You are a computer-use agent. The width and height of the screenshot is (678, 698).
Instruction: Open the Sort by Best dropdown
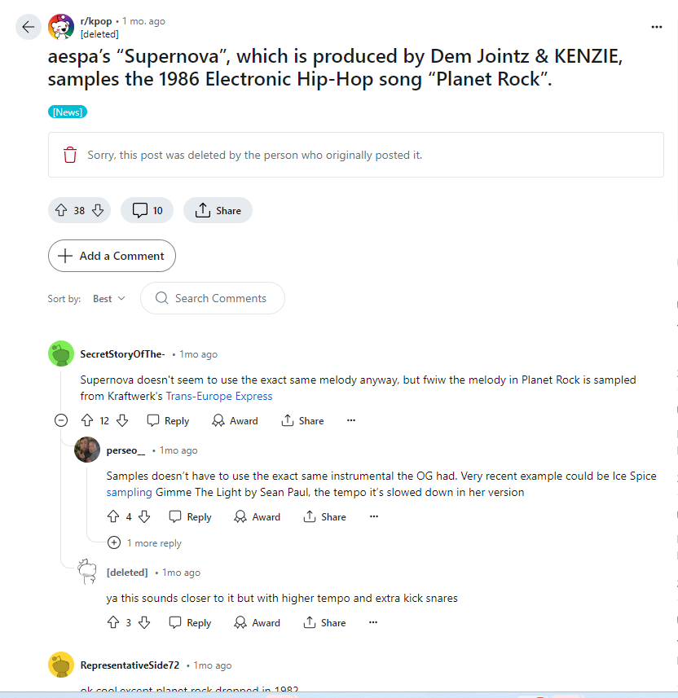(x=108, y=298)
